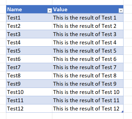Select the Name header cell
Image resolution: width=132 pixels, height=119 pixels.
pyautogui.click(x=29, y=9)
